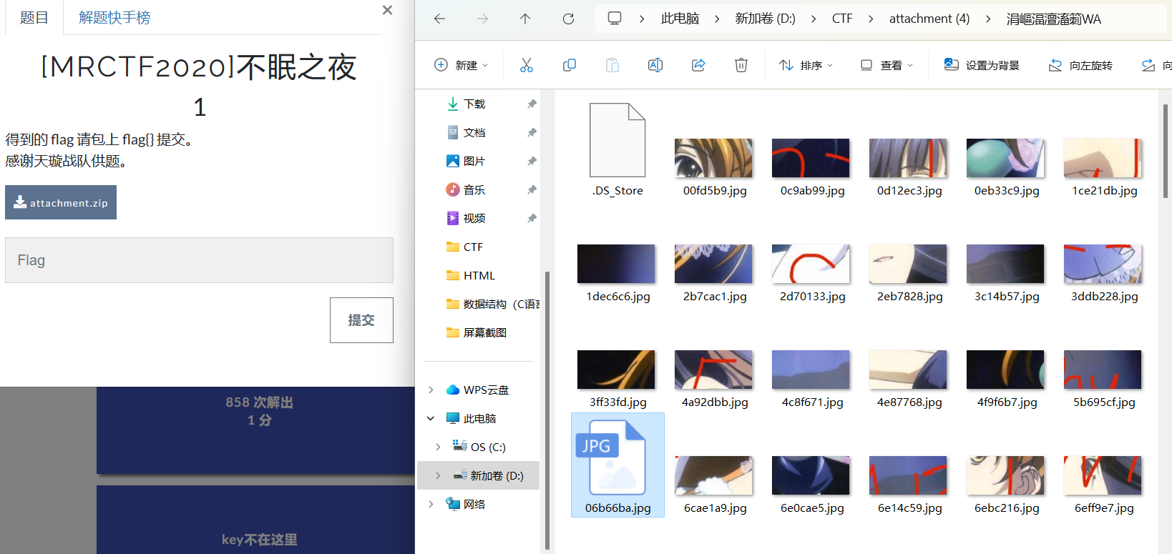This screenshot has width=1172, height=554.
Task: Click the Paste clipboard icon in toolbar
Action: coord(612,65)
